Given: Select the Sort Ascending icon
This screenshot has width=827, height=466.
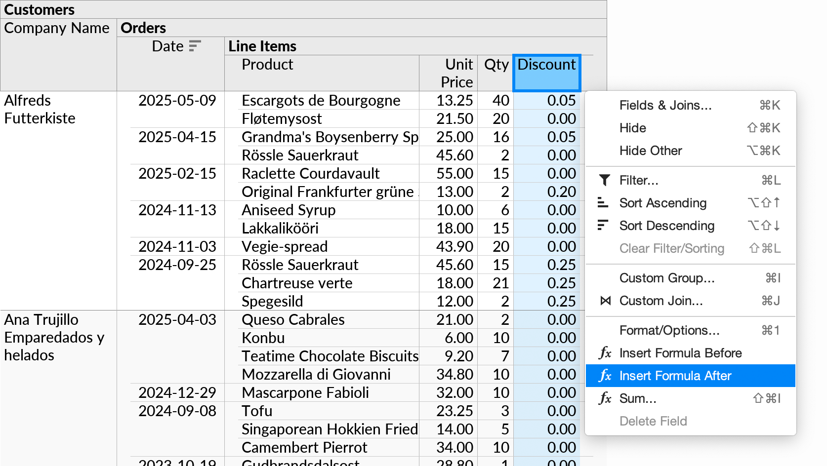Looking at the screenshot, I should pyautogui.click(x=604, y=203).
